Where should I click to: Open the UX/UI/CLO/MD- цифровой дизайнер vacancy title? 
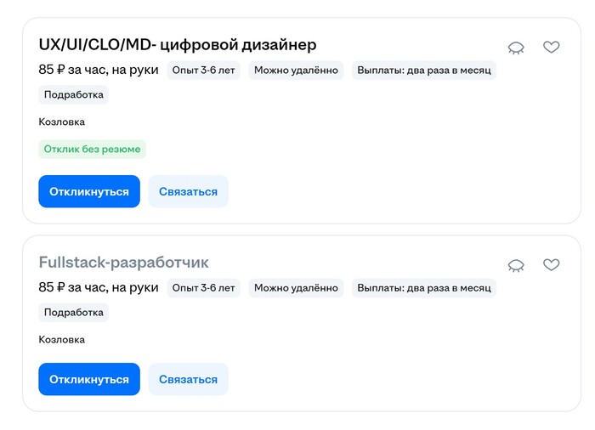coord(178,45)
